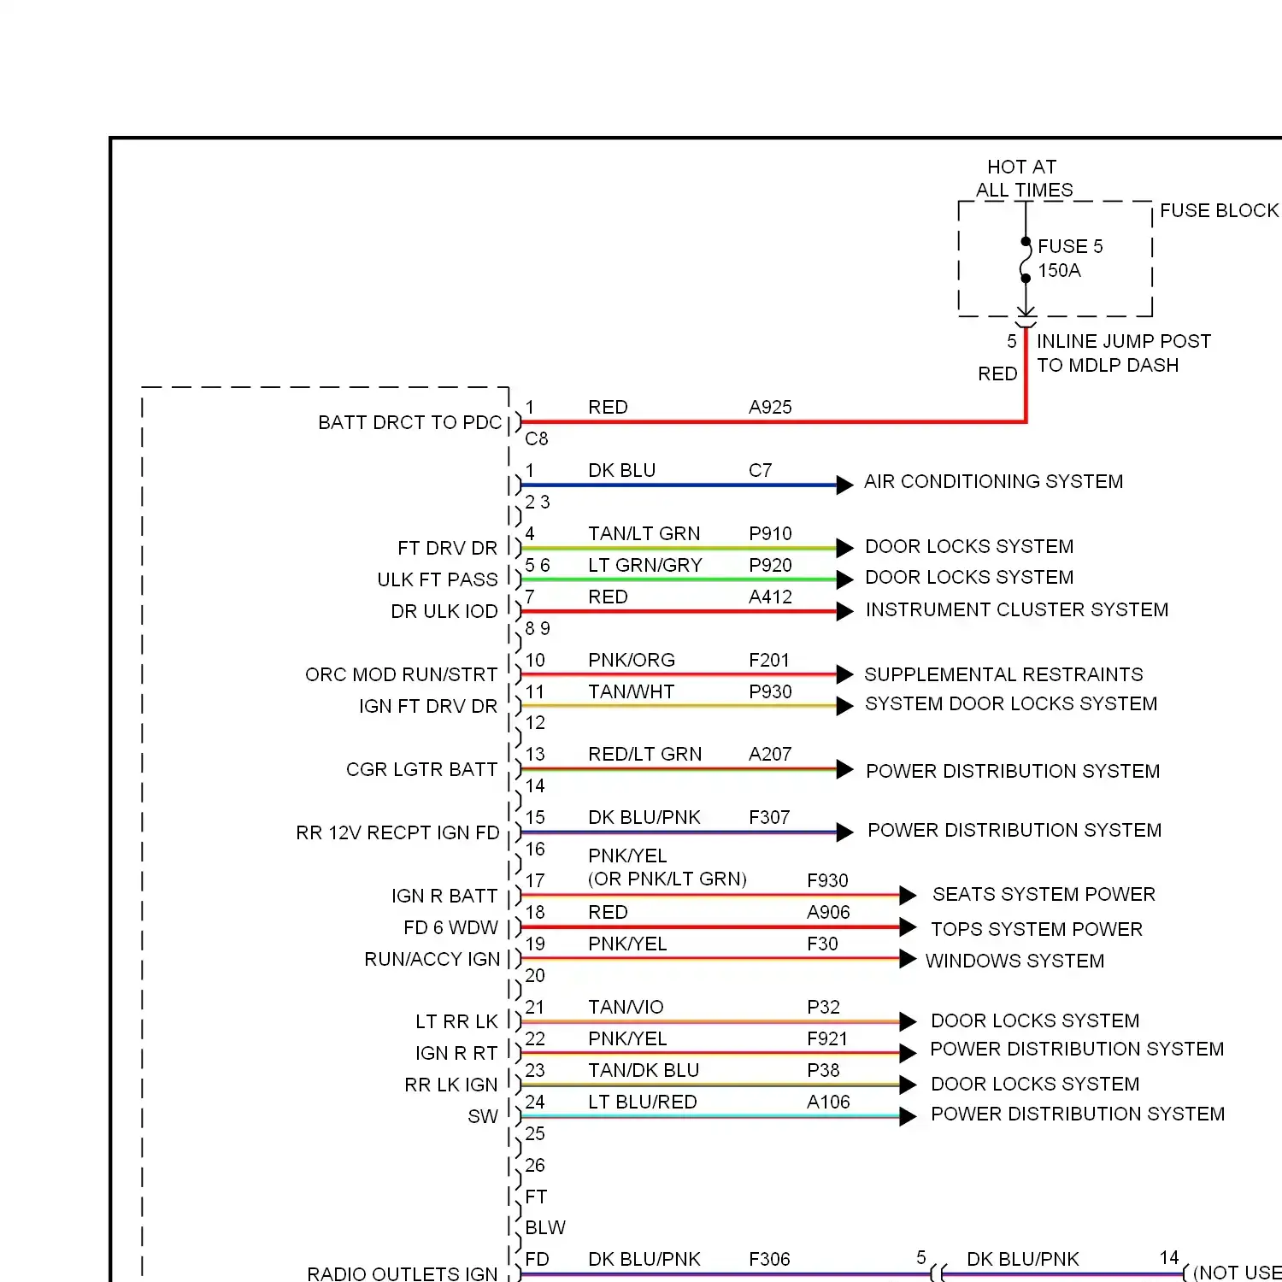1282x1282 pixels.
Task: Select INSTRUMENT CLUSTER SYSTEM destination
Action: (1017, 609)
